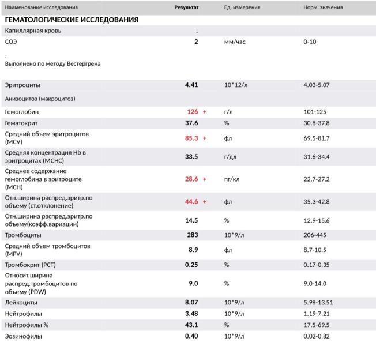This screenshot has width=376, height=346.
Task: Click the 'Среднее содержание гемоглобина (MCH)' label
Action: pos(43,179)
